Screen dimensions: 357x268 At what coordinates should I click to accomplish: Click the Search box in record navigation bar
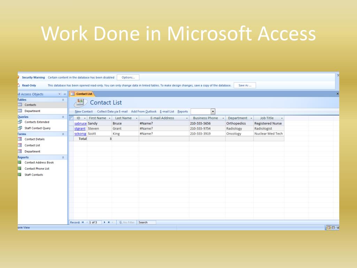pos(147,222)
